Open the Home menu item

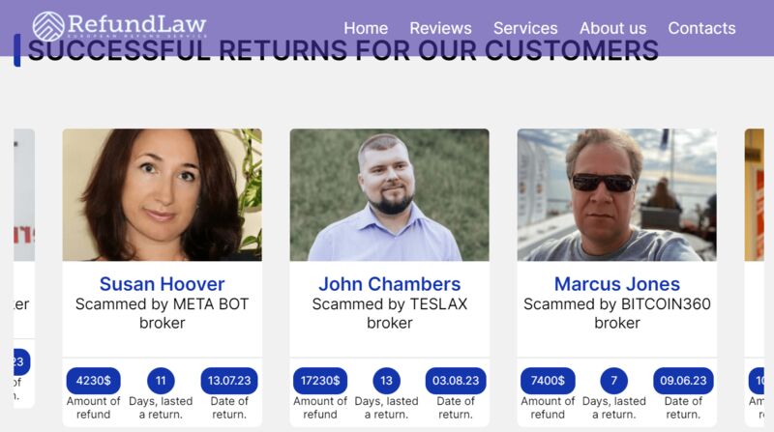click(366, 28)
